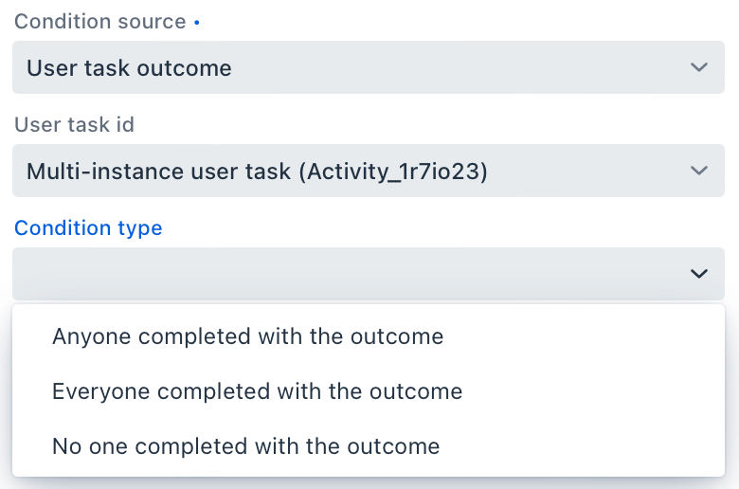Screen dimensions: 739x489
Task: Click the User task id chevron arrow
Action: (x=699, y=171)
